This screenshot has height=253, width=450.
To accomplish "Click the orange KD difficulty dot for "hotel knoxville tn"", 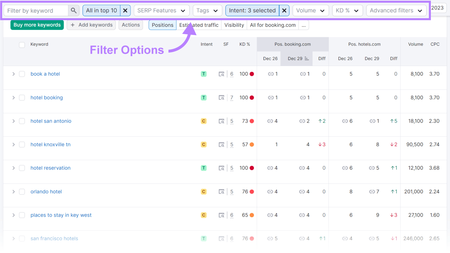I will (253, 144).
